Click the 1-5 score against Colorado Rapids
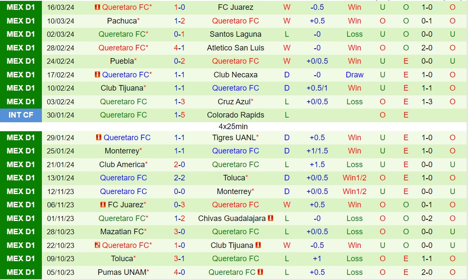 180,115
